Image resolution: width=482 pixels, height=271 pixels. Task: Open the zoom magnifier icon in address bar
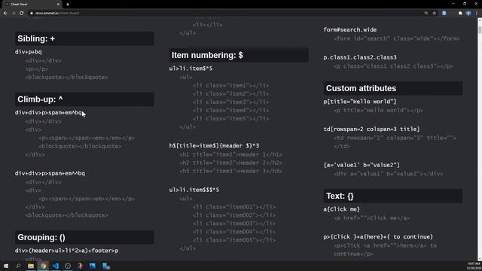426,14
